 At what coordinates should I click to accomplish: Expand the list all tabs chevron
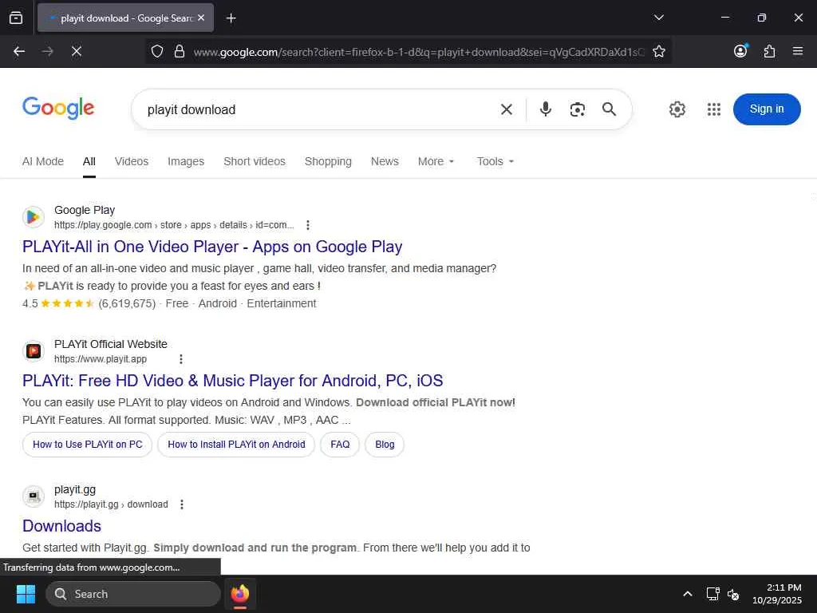(x=658, y=18)
